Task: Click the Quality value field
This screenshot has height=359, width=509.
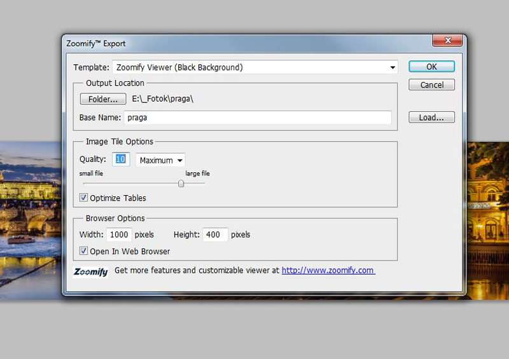Action: click(x=121, y=159)
